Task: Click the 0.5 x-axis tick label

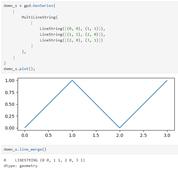Action: [x=49, y=135]
